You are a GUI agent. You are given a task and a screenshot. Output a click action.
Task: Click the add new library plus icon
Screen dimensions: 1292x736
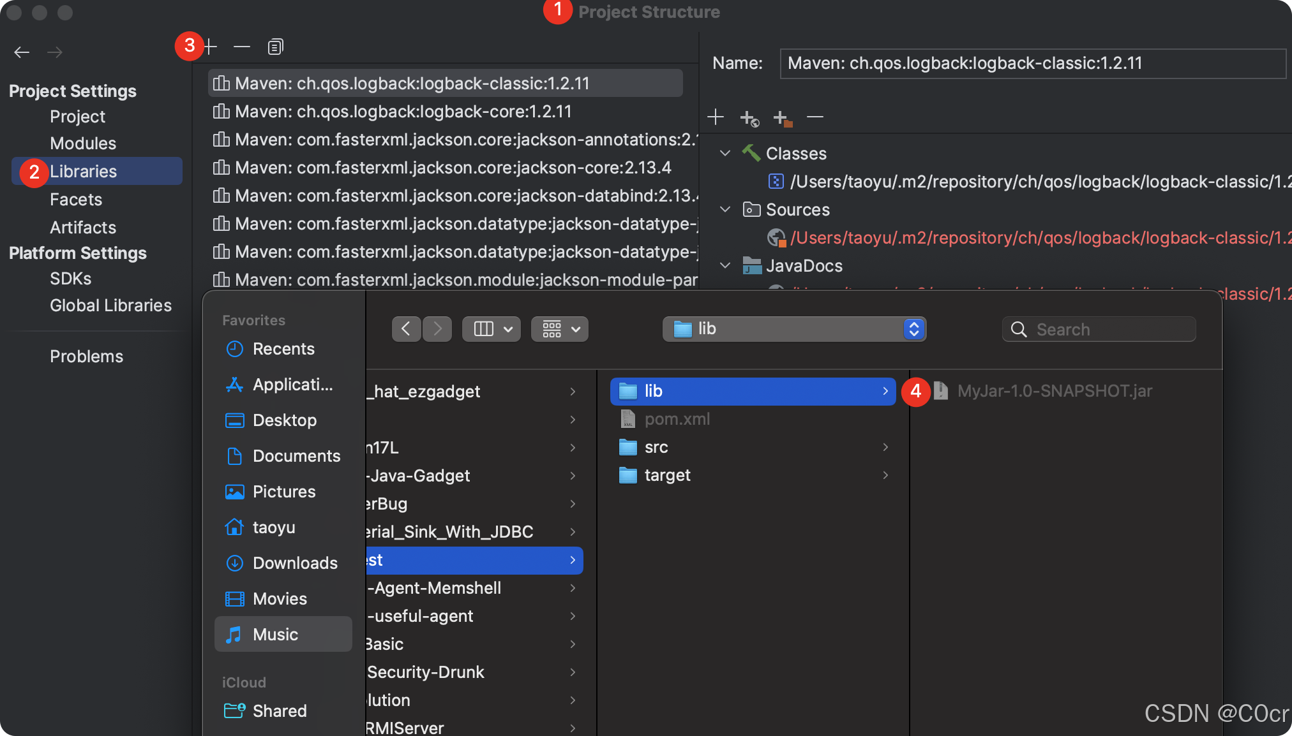click(x=211, y=47)
